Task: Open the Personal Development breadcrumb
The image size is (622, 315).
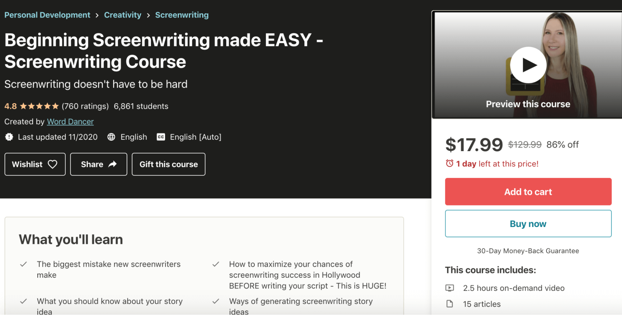Action: coord(47,15)
